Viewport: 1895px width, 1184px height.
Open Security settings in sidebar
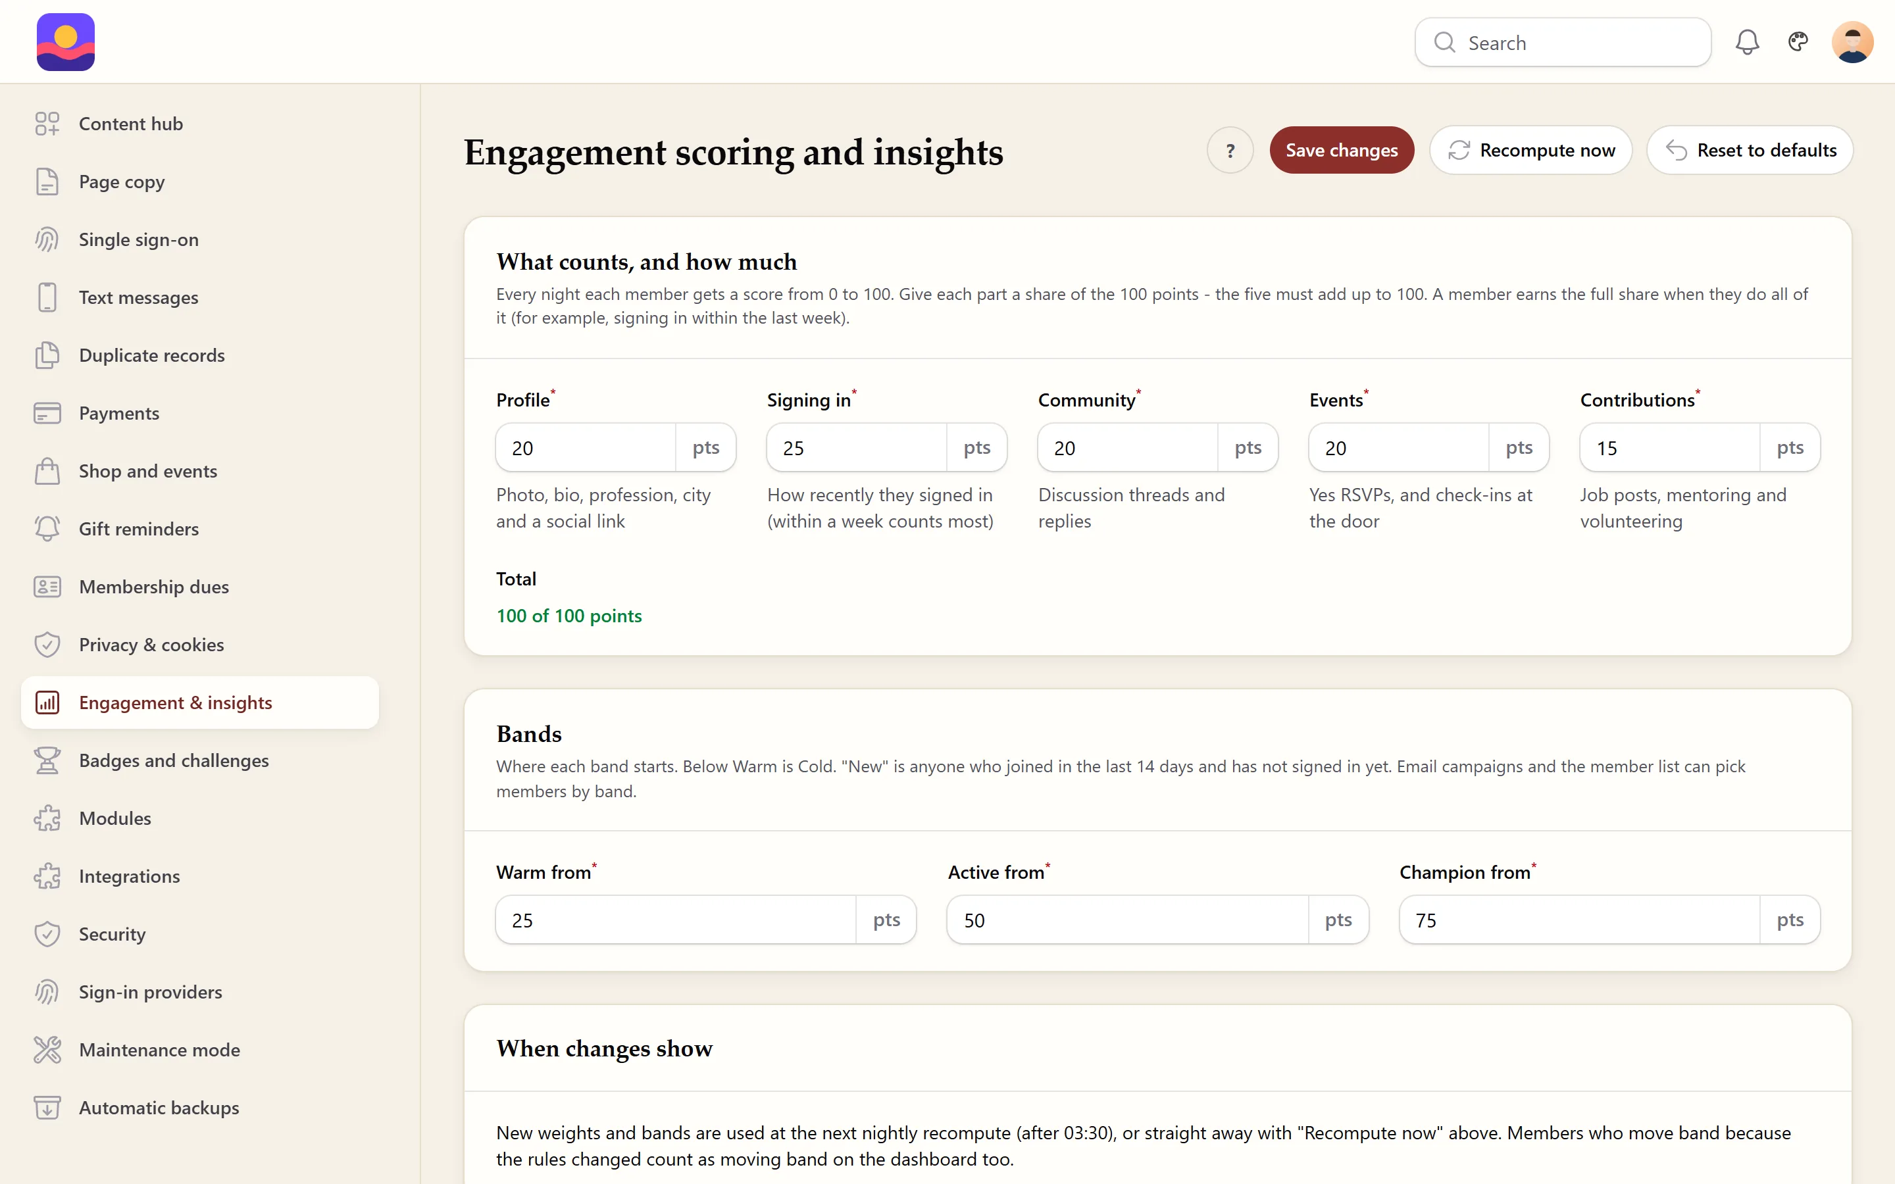coord(199,934)
